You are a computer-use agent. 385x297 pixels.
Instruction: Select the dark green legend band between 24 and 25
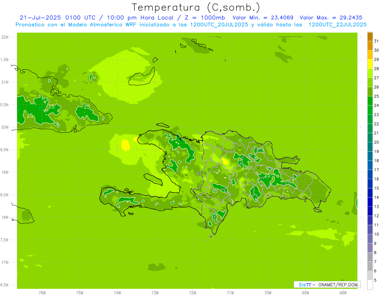(x=370, y=101)
